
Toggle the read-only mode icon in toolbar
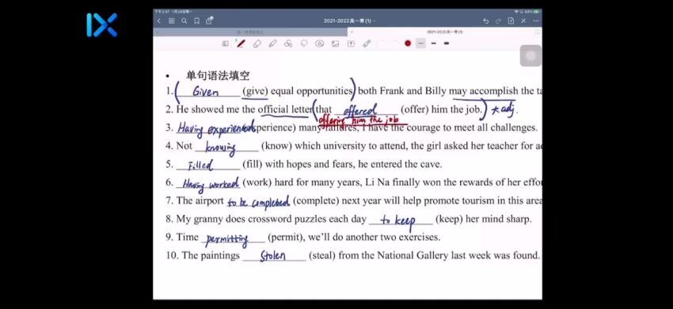225,44
